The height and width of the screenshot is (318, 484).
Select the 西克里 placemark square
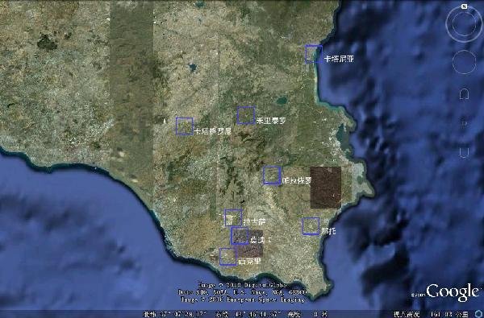point(228,256)
